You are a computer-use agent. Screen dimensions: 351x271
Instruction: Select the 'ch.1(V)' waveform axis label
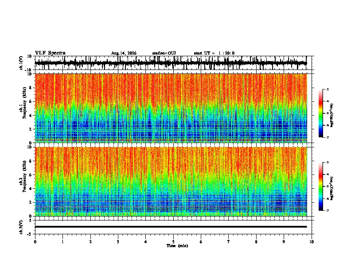click(21, 63)
